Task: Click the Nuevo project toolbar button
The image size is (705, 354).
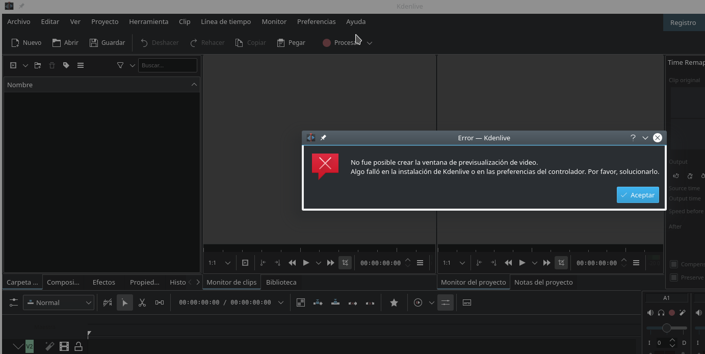Action: (x=27, y=42)
